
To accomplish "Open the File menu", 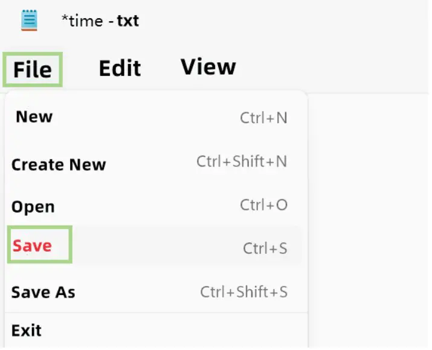I will coord(33,69).
